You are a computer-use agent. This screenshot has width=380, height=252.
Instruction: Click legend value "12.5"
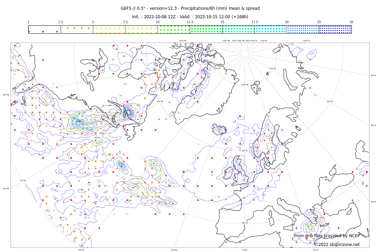click(190, 22)
